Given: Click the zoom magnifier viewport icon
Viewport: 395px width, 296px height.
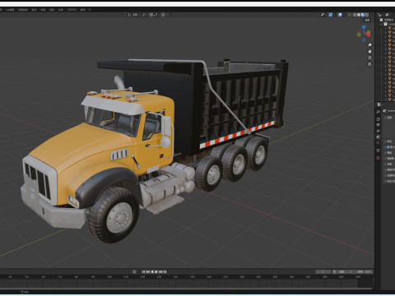Looking at the screenshot, I should [x=369, y=44].
